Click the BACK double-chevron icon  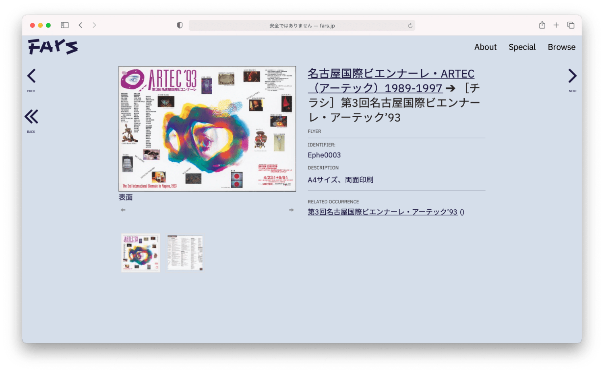(31, 117)
